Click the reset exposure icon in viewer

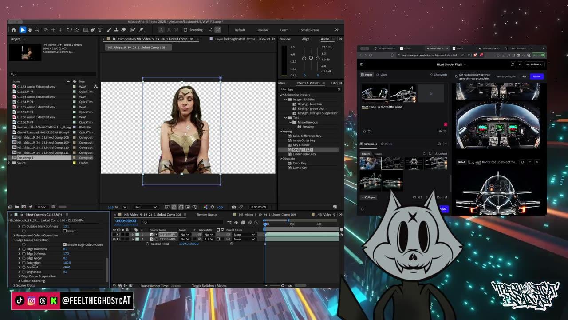click(212, 207)
